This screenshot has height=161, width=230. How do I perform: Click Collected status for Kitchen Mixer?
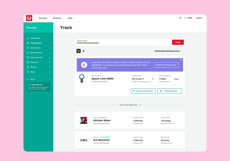(x=138, y=121)
